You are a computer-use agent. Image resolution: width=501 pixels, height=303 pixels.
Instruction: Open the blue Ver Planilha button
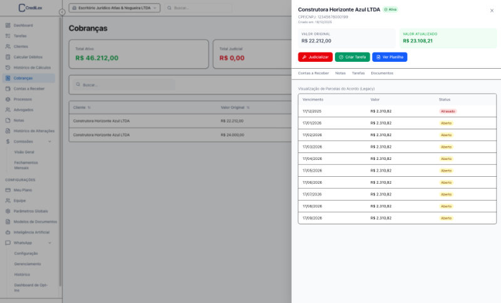[390, 57]
